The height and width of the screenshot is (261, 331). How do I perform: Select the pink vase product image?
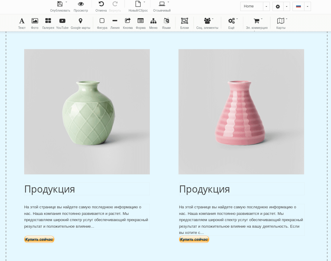point(241,112)
